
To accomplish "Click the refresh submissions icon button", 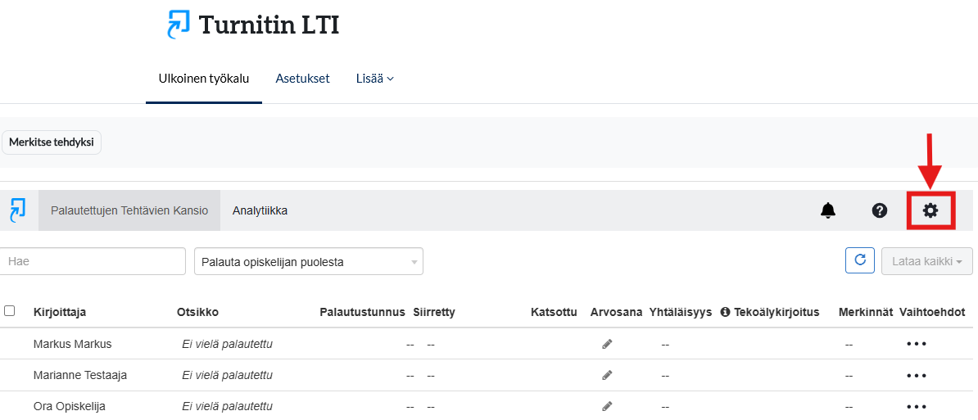I will pyautogui.click(x=859, y=260).
